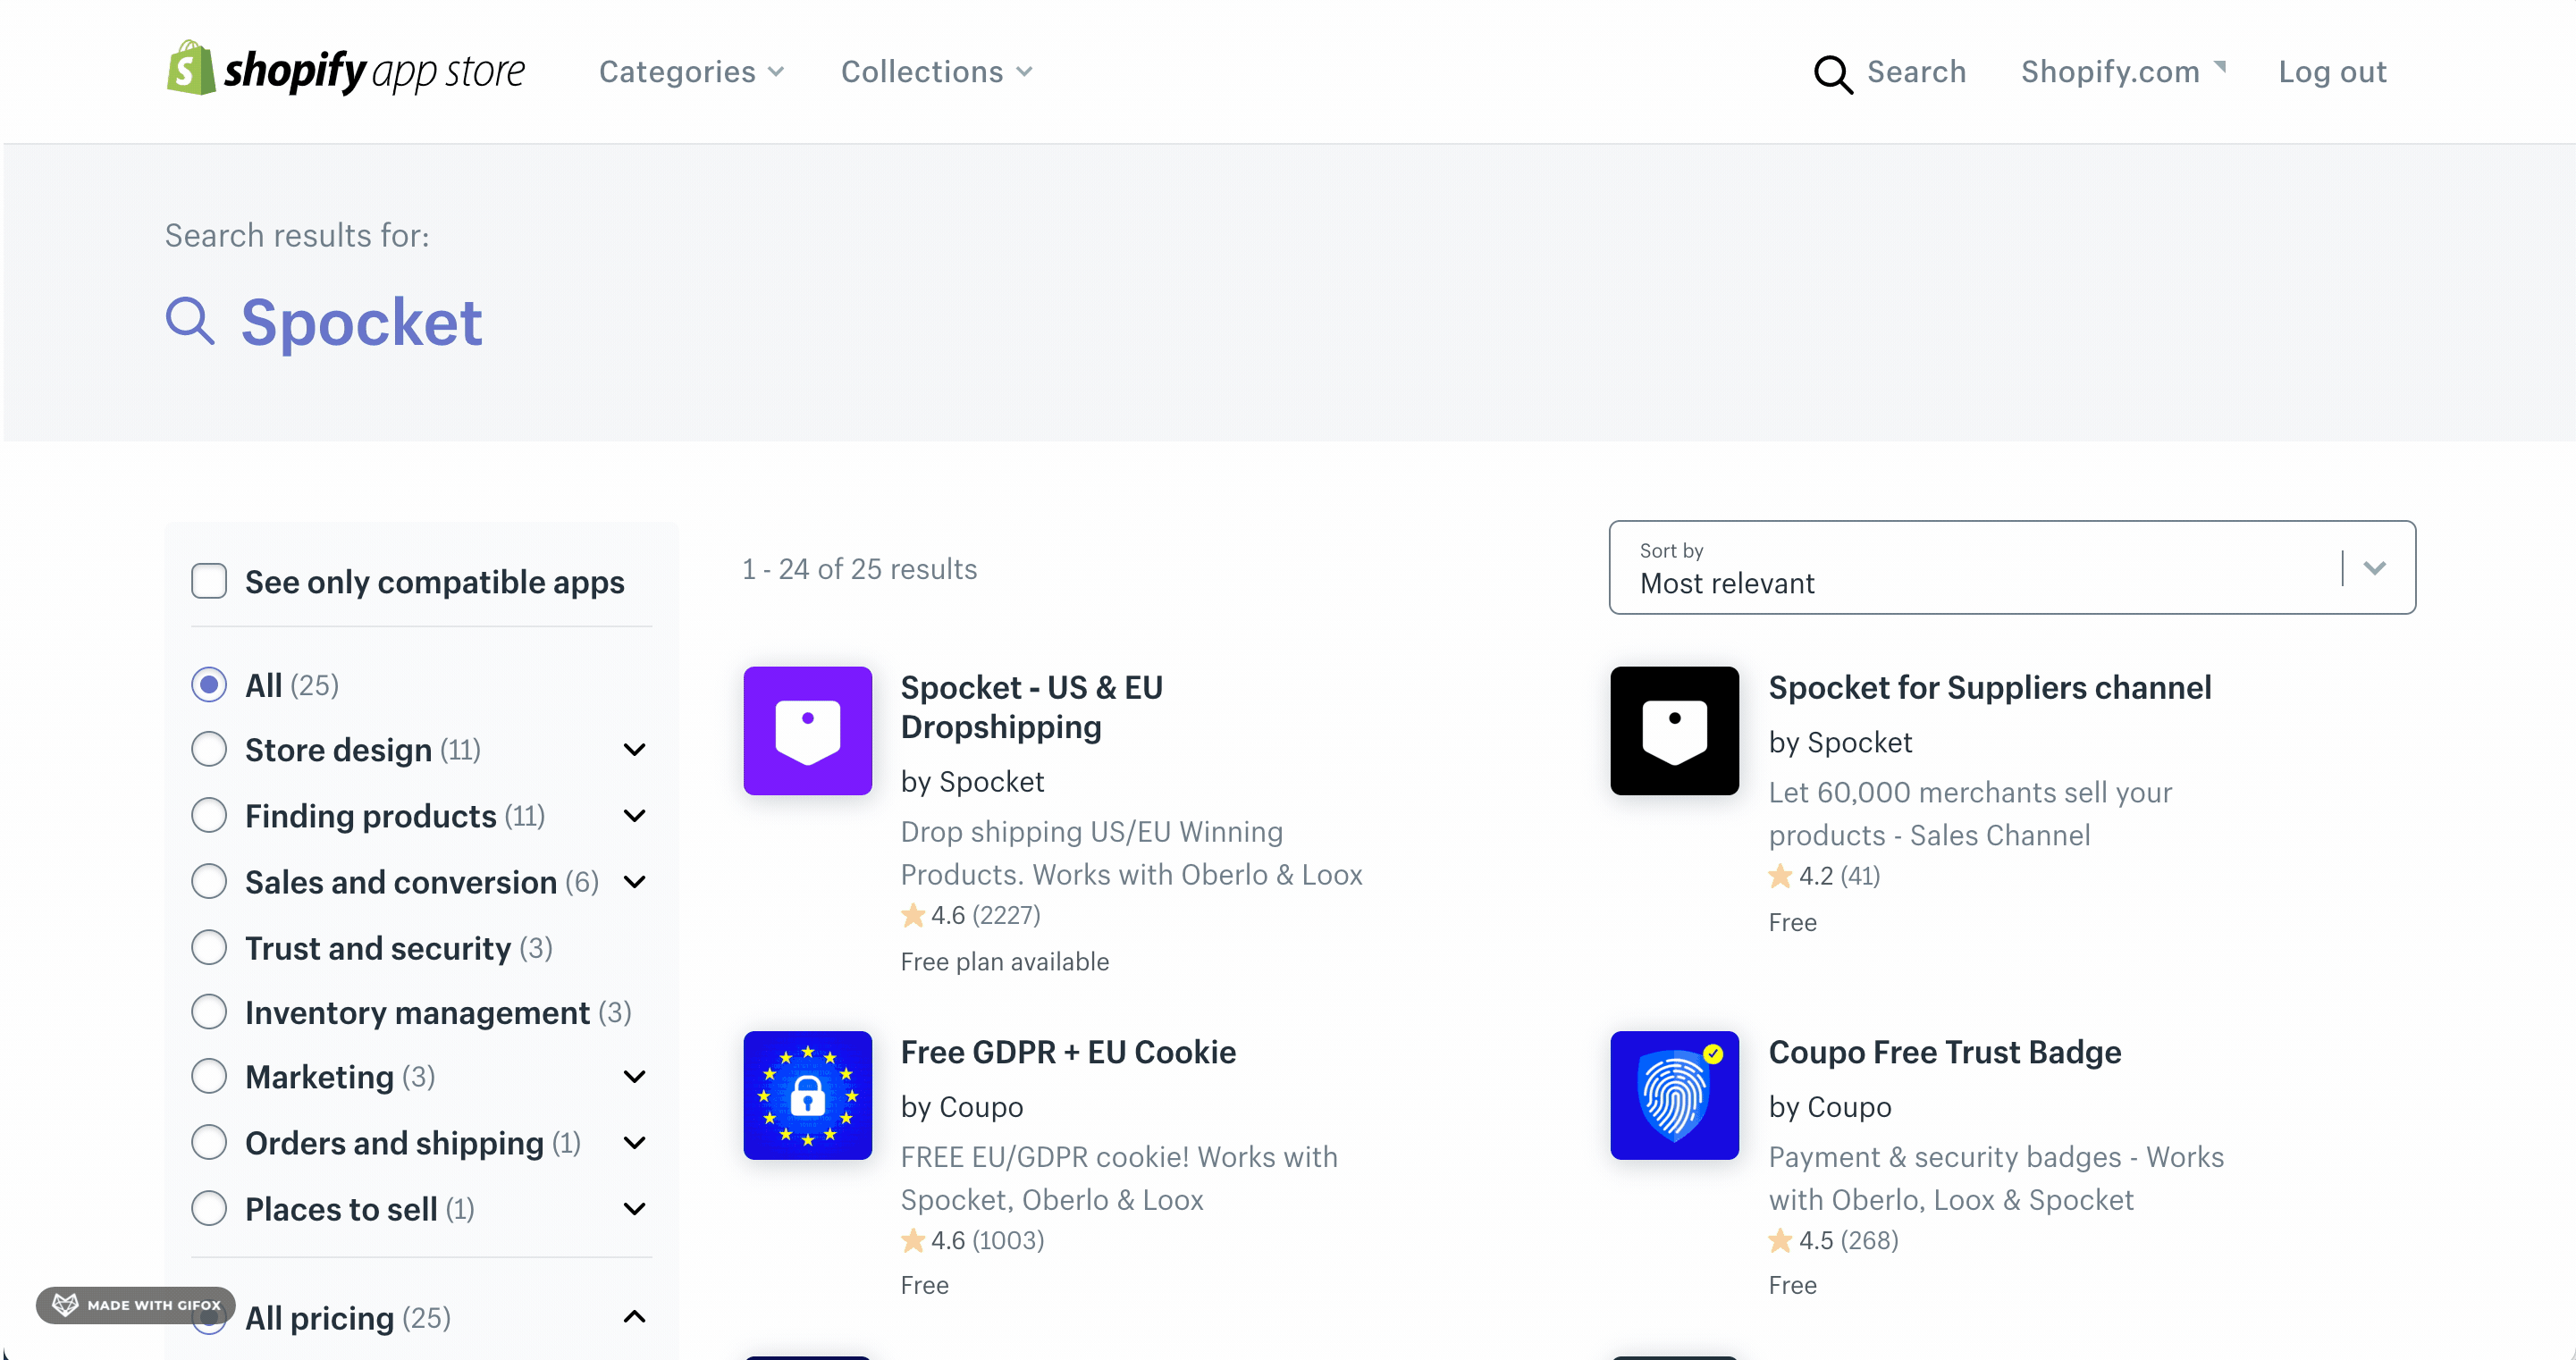
Task: Select the Finding products radio button
Action: pos(209,815)
